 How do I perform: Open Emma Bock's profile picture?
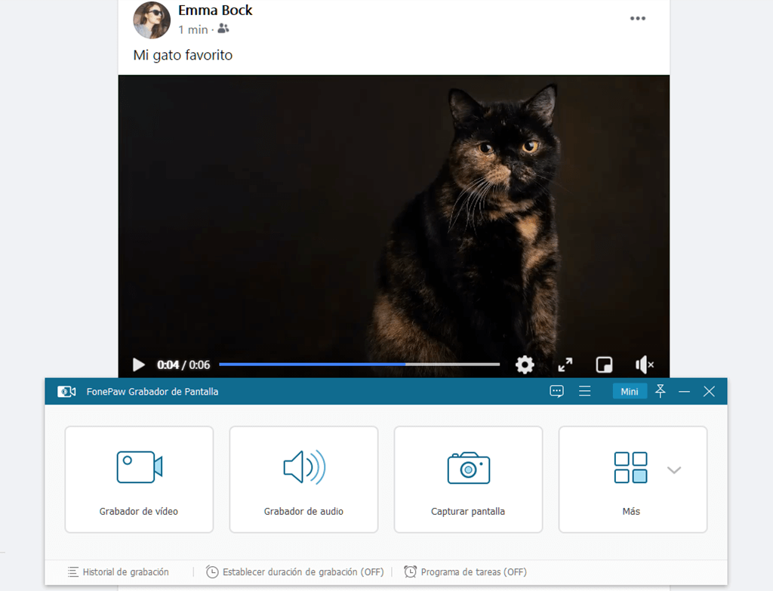151,20
